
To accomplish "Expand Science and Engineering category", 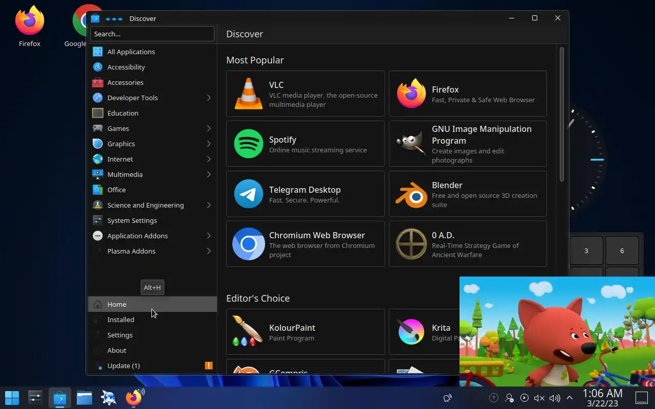I will tap(209, 205).
